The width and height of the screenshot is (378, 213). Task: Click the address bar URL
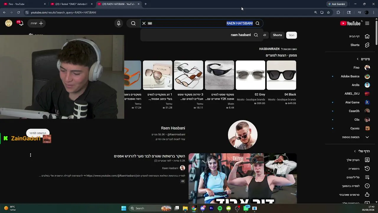[x=63, y=12]
